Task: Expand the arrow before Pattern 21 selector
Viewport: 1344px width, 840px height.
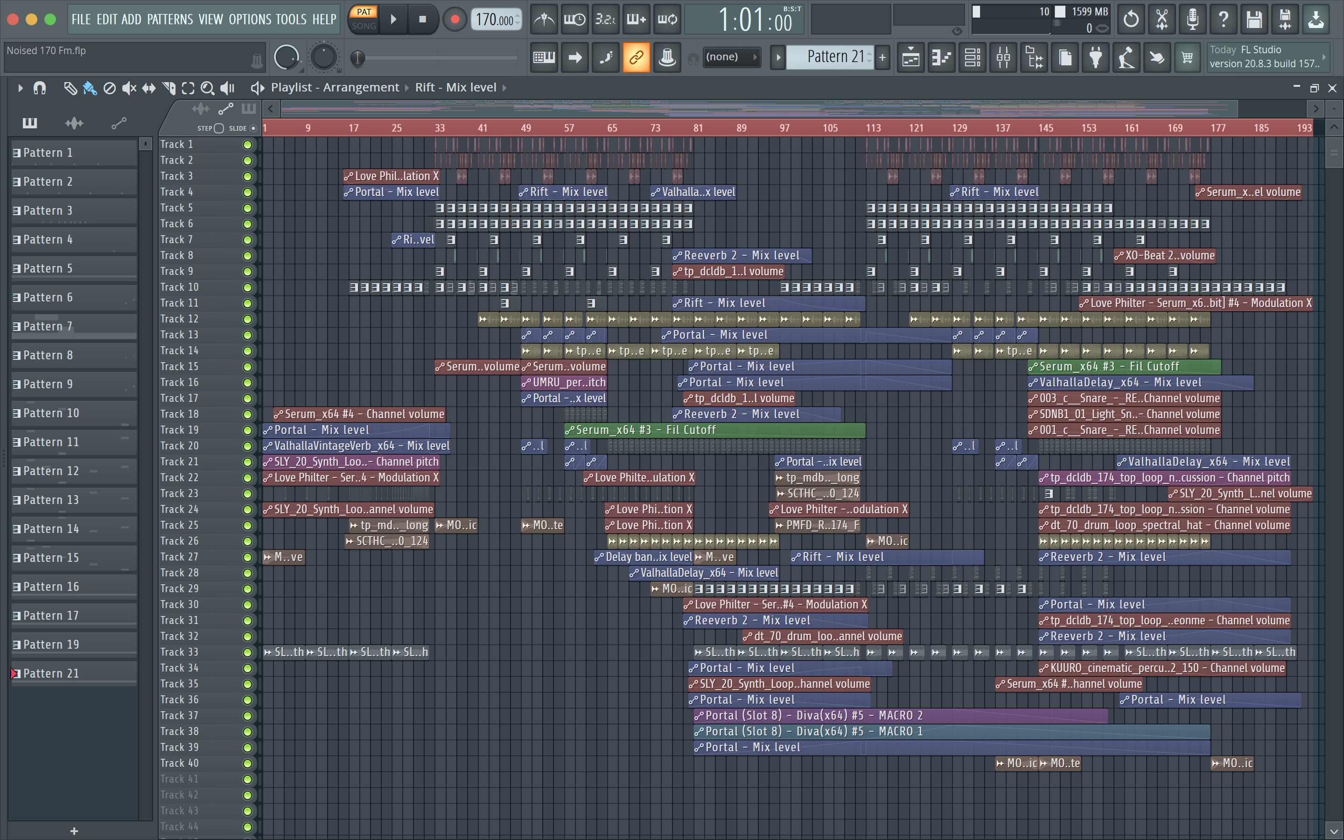Action: (778, 57)
